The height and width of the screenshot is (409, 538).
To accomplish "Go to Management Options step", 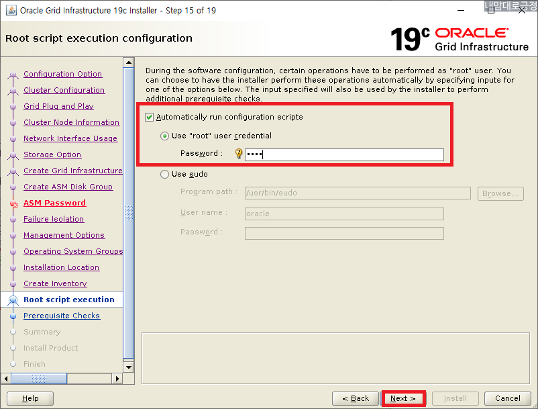I will (x=64, y=235).
